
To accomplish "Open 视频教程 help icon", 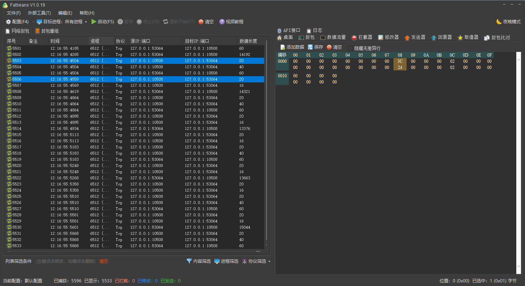I will [222, 22].
